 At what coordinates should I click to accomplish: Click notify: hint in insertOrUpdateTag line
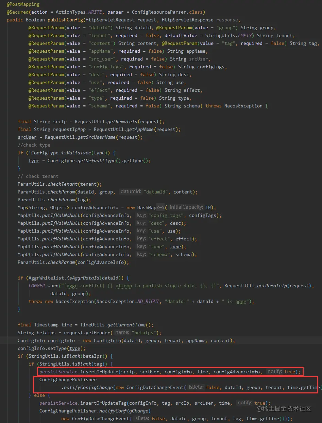tap(245, 403)
